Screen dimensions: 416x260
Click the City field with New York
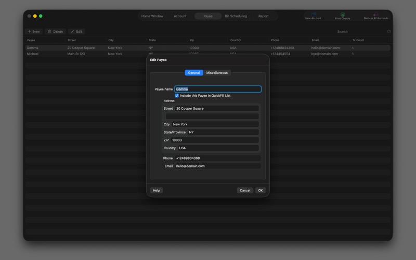click(x=215, y=124)
